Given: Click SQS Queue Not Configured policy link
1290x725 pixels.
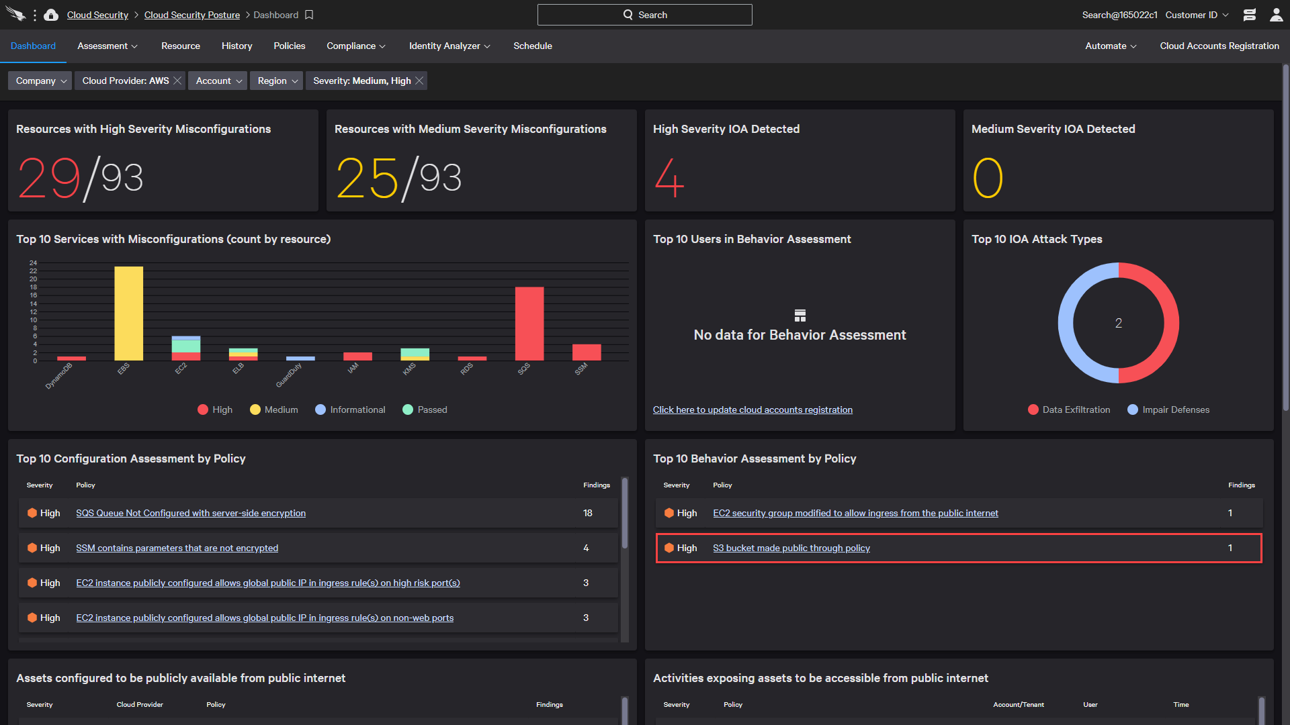Looking at the screenshot, I should pyautogui.click(x=191, y=513).
